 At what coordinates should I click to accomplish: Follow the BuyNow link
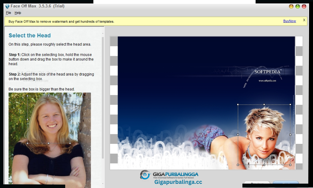[x=290, y=21]
